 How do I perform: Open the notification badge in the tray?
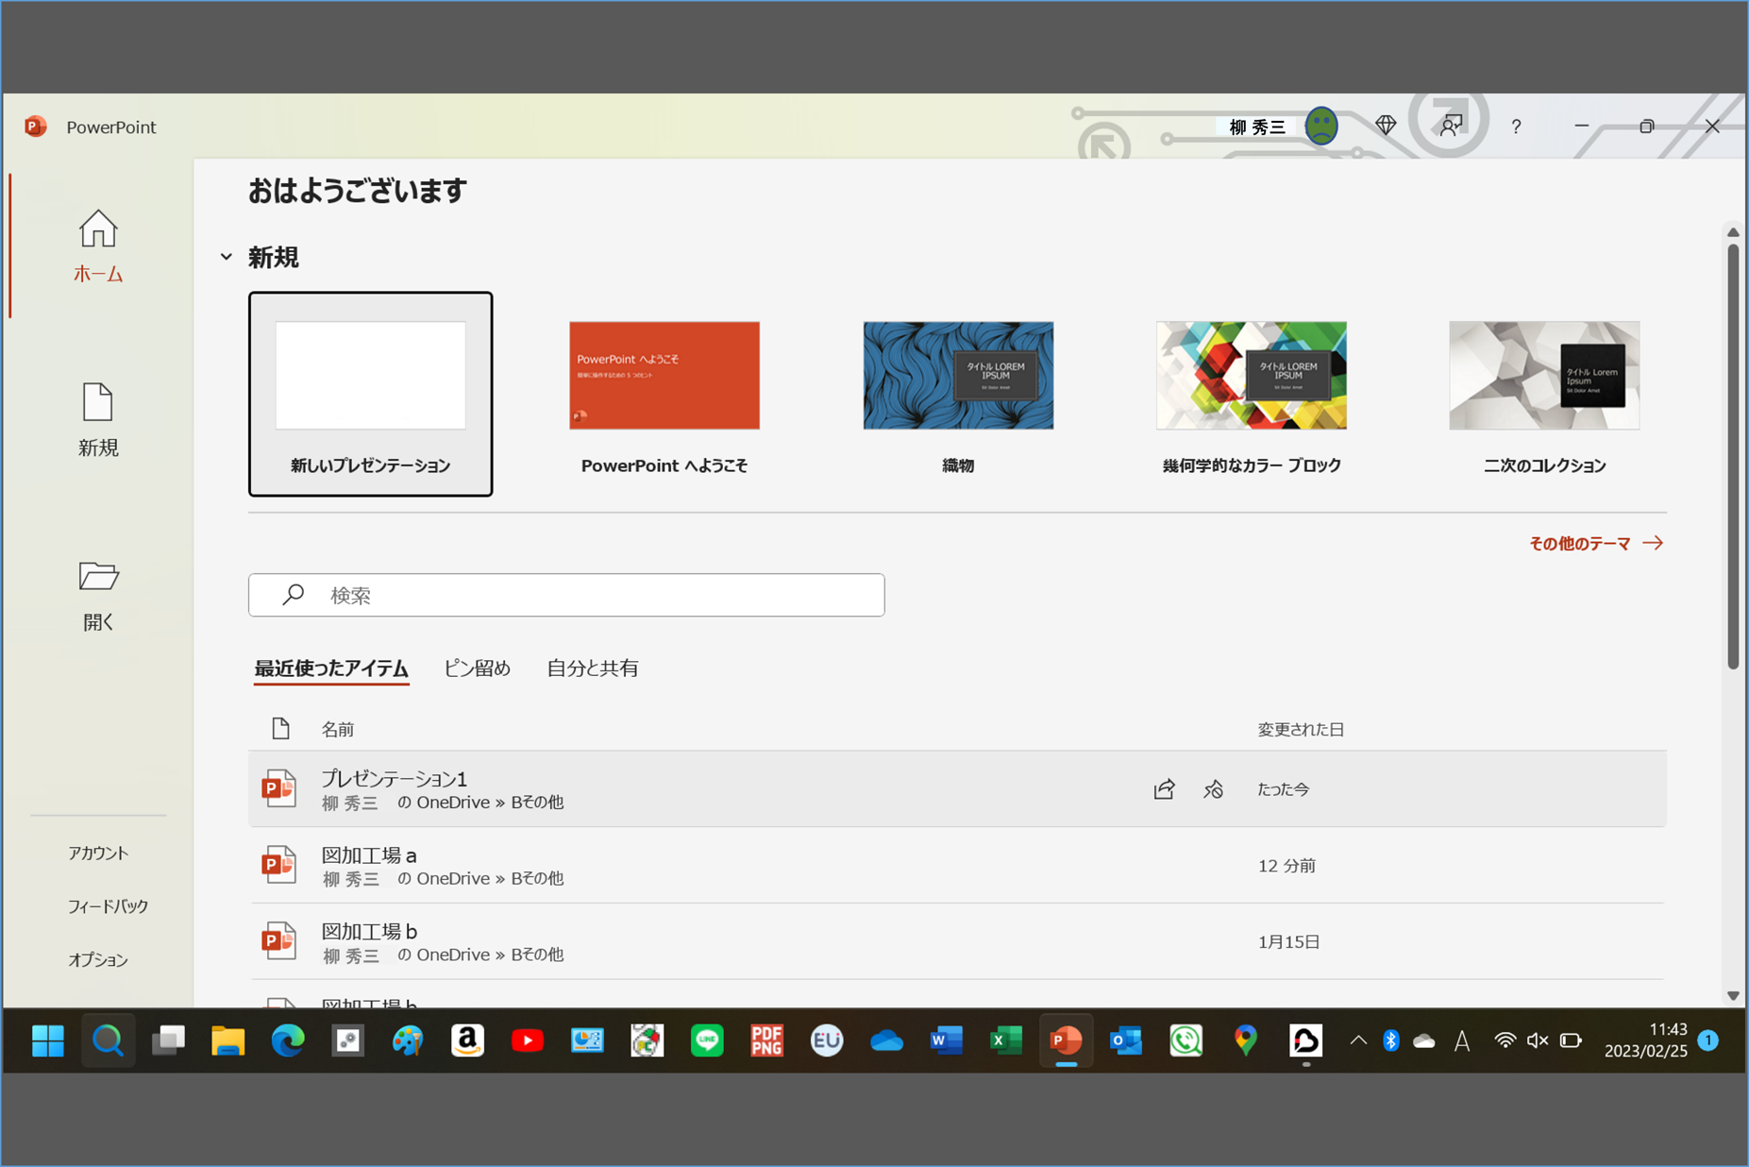click(1708, 1040)
